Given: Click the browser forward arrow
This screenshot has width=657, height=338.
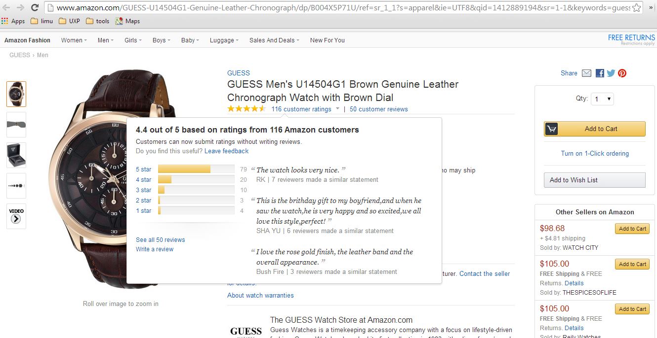Looking at the screenshot, I should (x=20, y=8).
